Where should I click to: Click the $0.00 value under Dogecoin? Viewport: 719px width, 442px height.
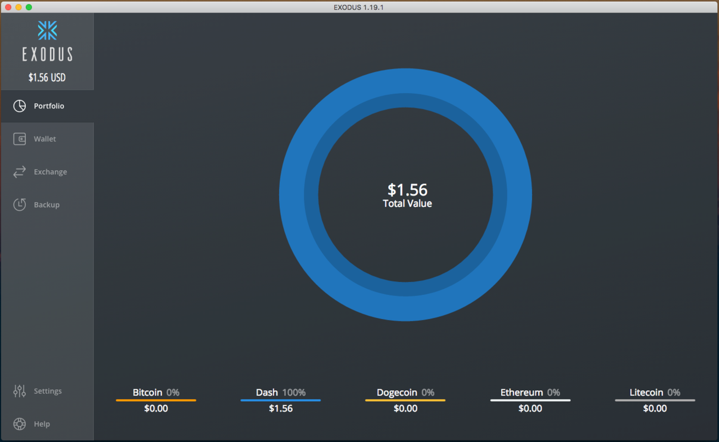(x=406, y=408)
